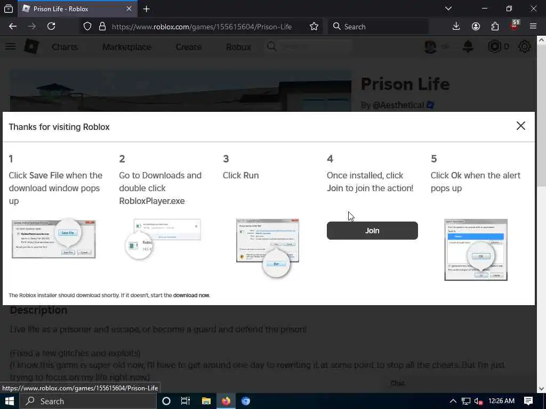Click the blue circular app taskbar icon
Viewport: 546px width, 409px height.
click(x=245, y=401)
